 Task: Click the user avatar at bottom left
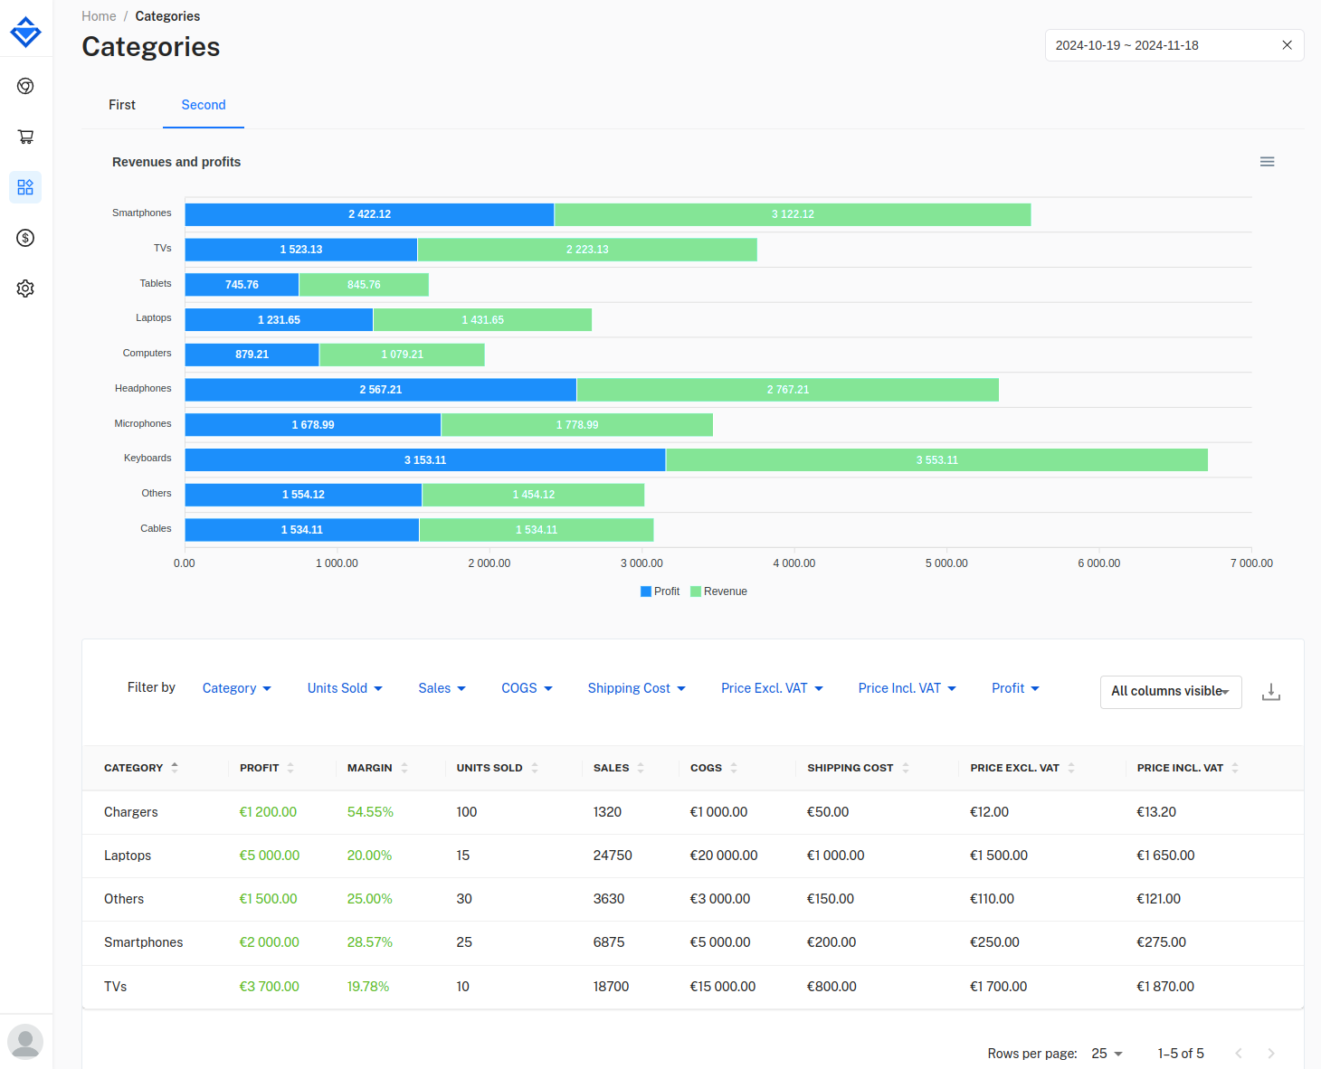point(25,1042)
